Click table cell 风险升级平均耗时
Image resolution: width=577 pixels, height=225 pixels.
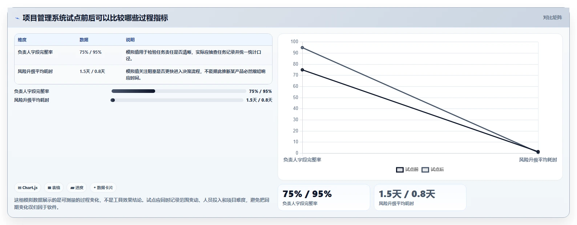point(35,71)
